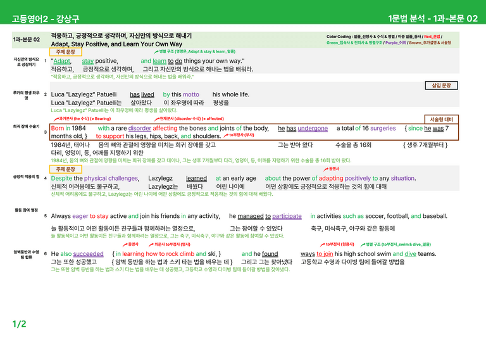Screen dimensions: 486x344
Task: Click the page number "1/2"
Action: coord(19,324)
